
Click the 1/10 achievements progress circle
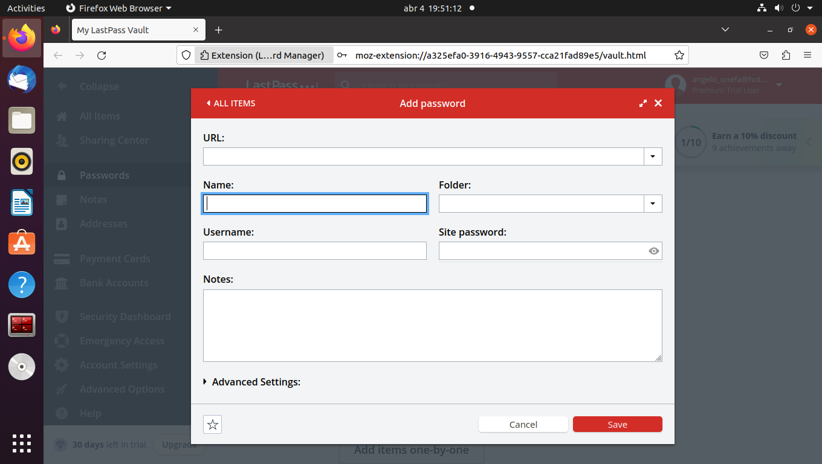tap(691, 143)
